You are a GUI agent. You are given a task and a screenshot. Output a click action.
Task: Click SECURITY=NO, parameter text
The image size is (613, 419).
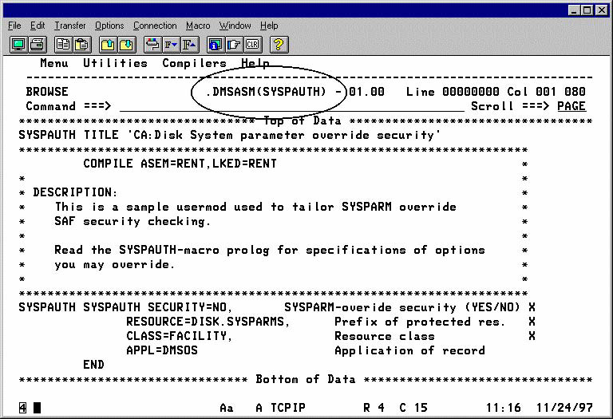click(190, 307)
